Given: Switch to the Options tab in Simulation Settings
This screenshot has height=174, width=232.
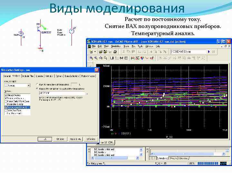Looking at the screenshot, I should 59,76.
